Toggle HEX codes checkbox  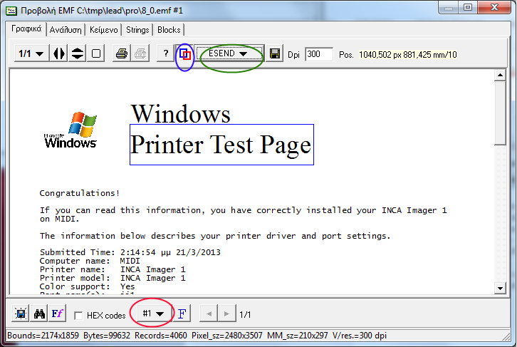click(78, 316)
